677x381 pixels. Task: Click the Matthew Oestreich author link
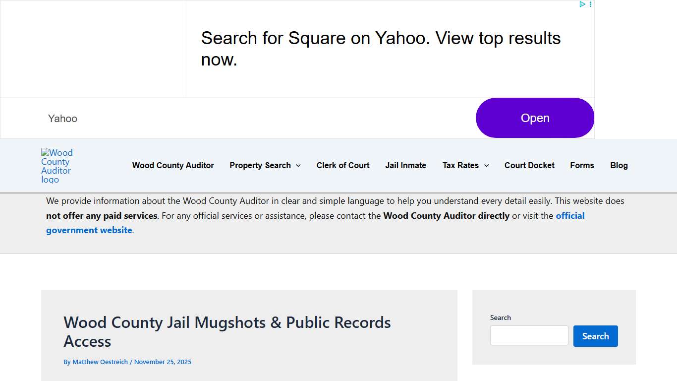tap(100, 362)
